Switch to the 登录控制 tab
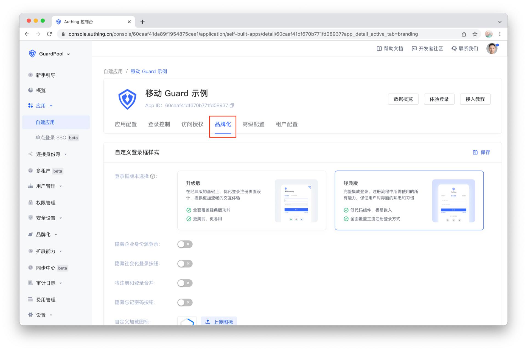The height and width of the screenshot is (351, 527). (x=159, y=124)
